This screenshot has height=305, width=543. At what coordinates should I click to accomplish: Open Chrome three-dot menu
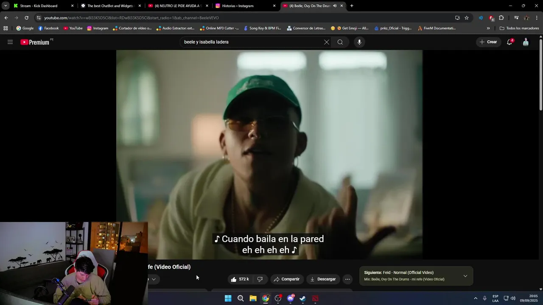[x=537, y=18]
